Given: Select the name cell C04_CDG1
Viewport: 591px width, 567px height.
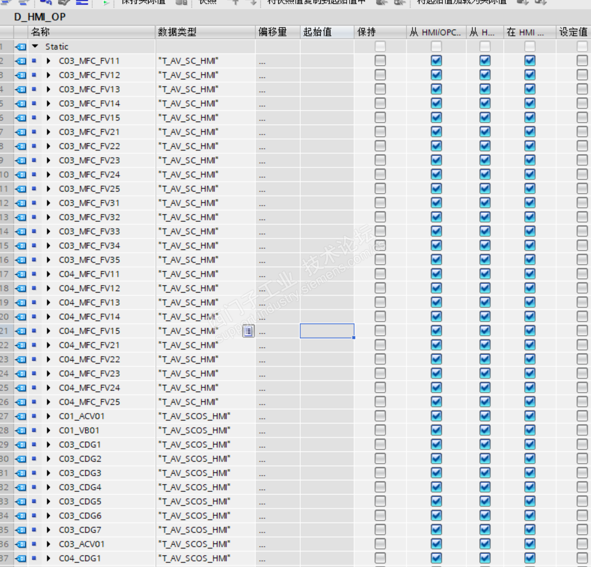Looking at the screenshot, I should coord(80,559).
